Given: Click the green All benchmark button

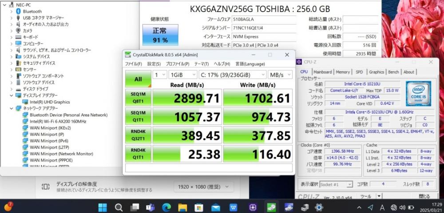Looking at the screenshot, I should [x=138, y=79].
